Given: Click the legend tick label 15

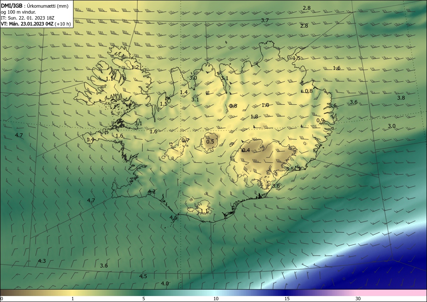Looking at the screenshot, I should (287, 299).
